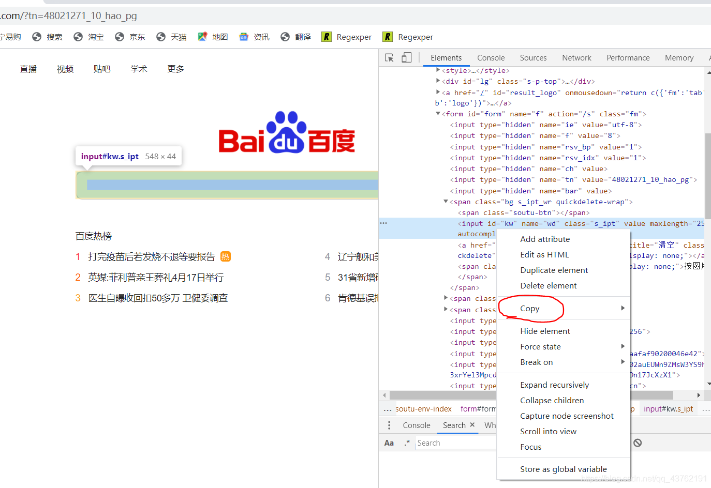
Task: Focus the DevTools Search input field
Action: click(x=455, y=443)
